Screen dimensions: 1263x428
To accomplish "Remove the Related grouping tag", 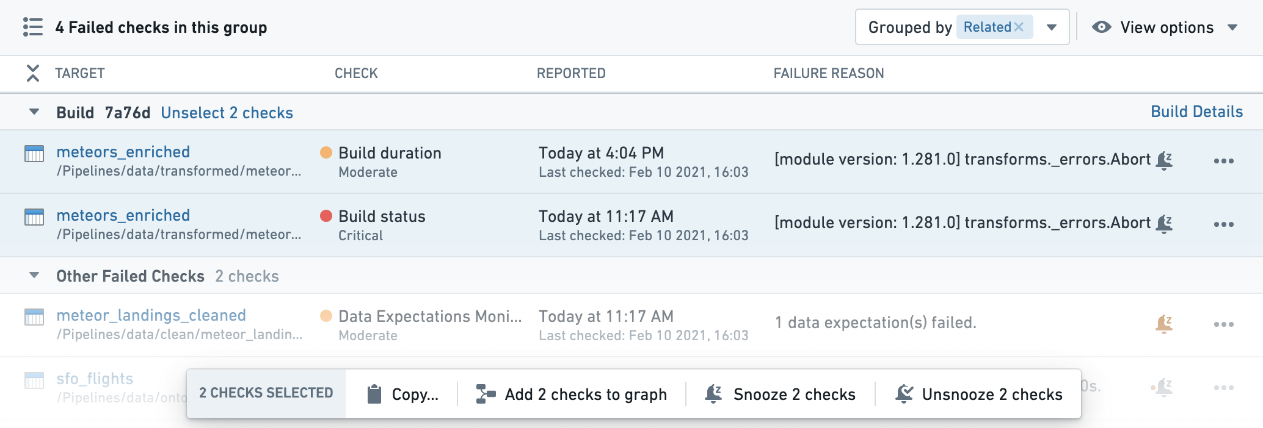I will pyautogui.click(x=1019, y=27).
